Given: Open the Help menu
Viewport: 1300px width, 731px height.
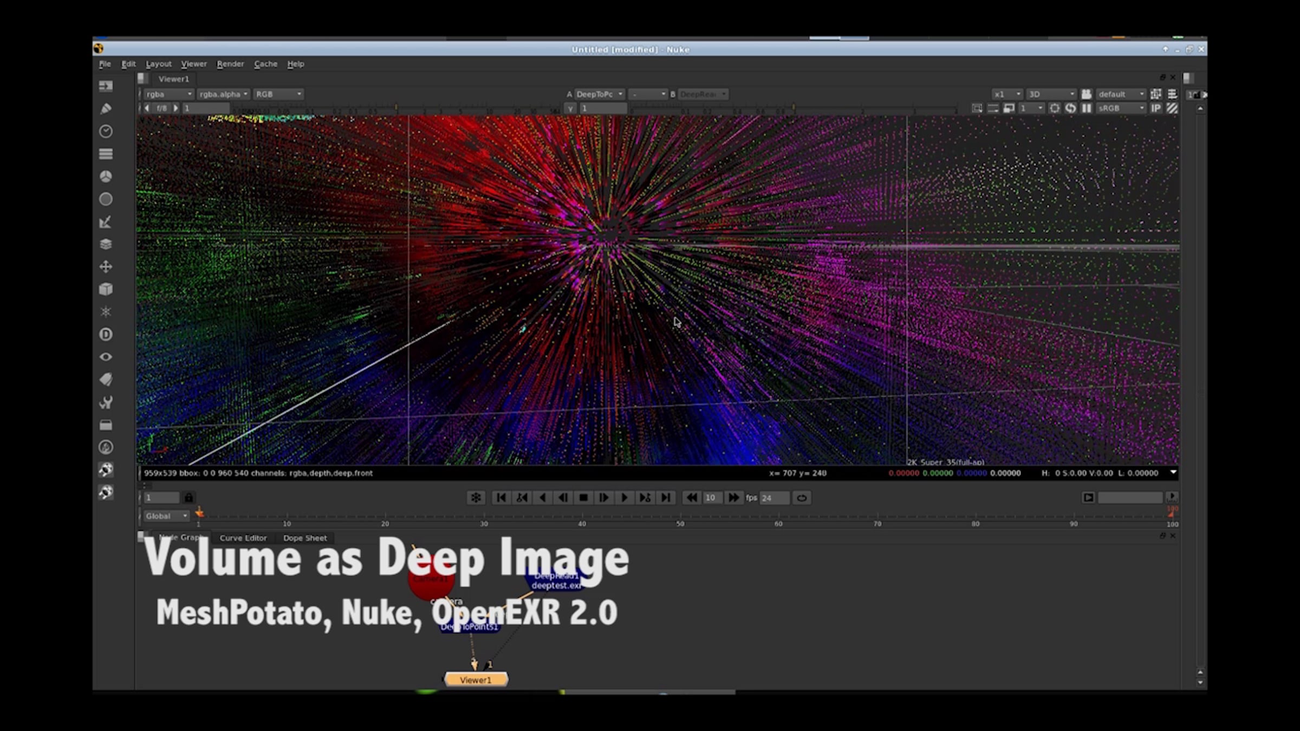Looking at the screenshot, I should point(295,64).
